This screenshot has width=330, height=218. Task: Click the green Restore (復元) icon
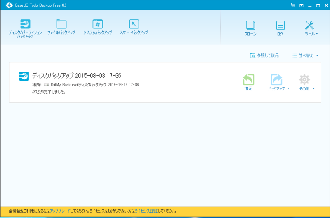[248, 79]
